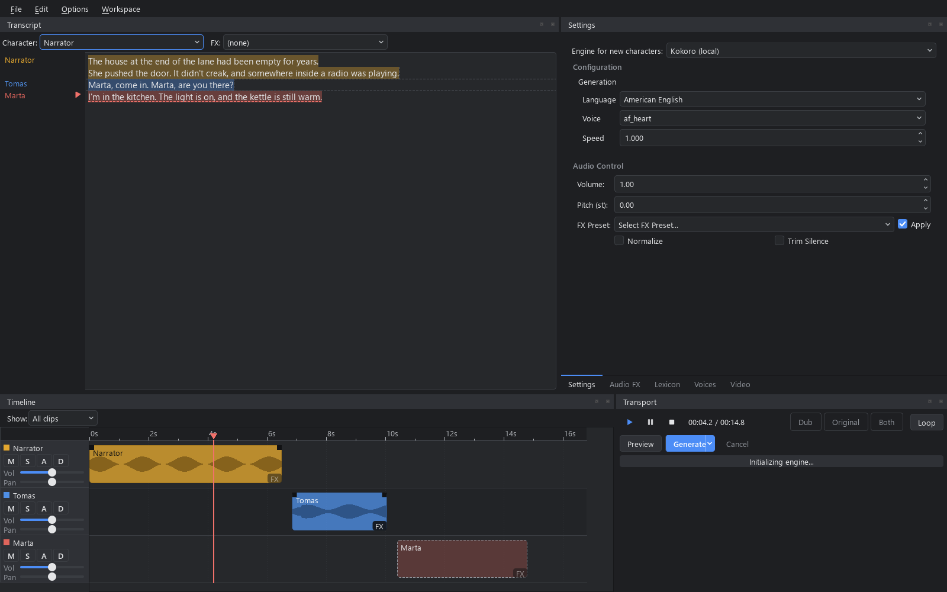Click the Marta clip FX badge

point(520,574)
